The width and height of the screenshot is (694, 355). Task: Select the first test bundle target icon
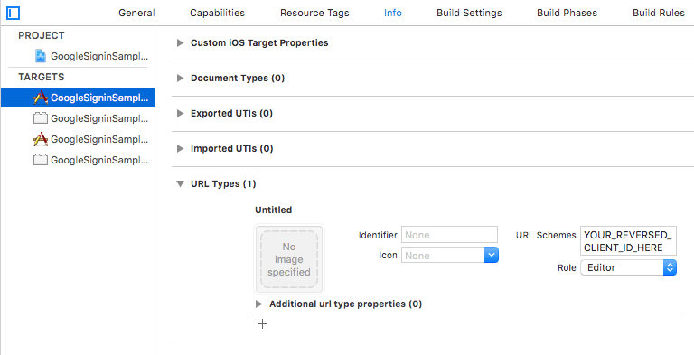41,118
